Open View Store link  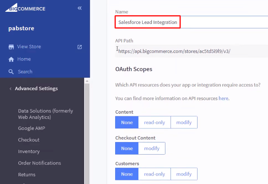pyautogui.click(x=29, y=46)
